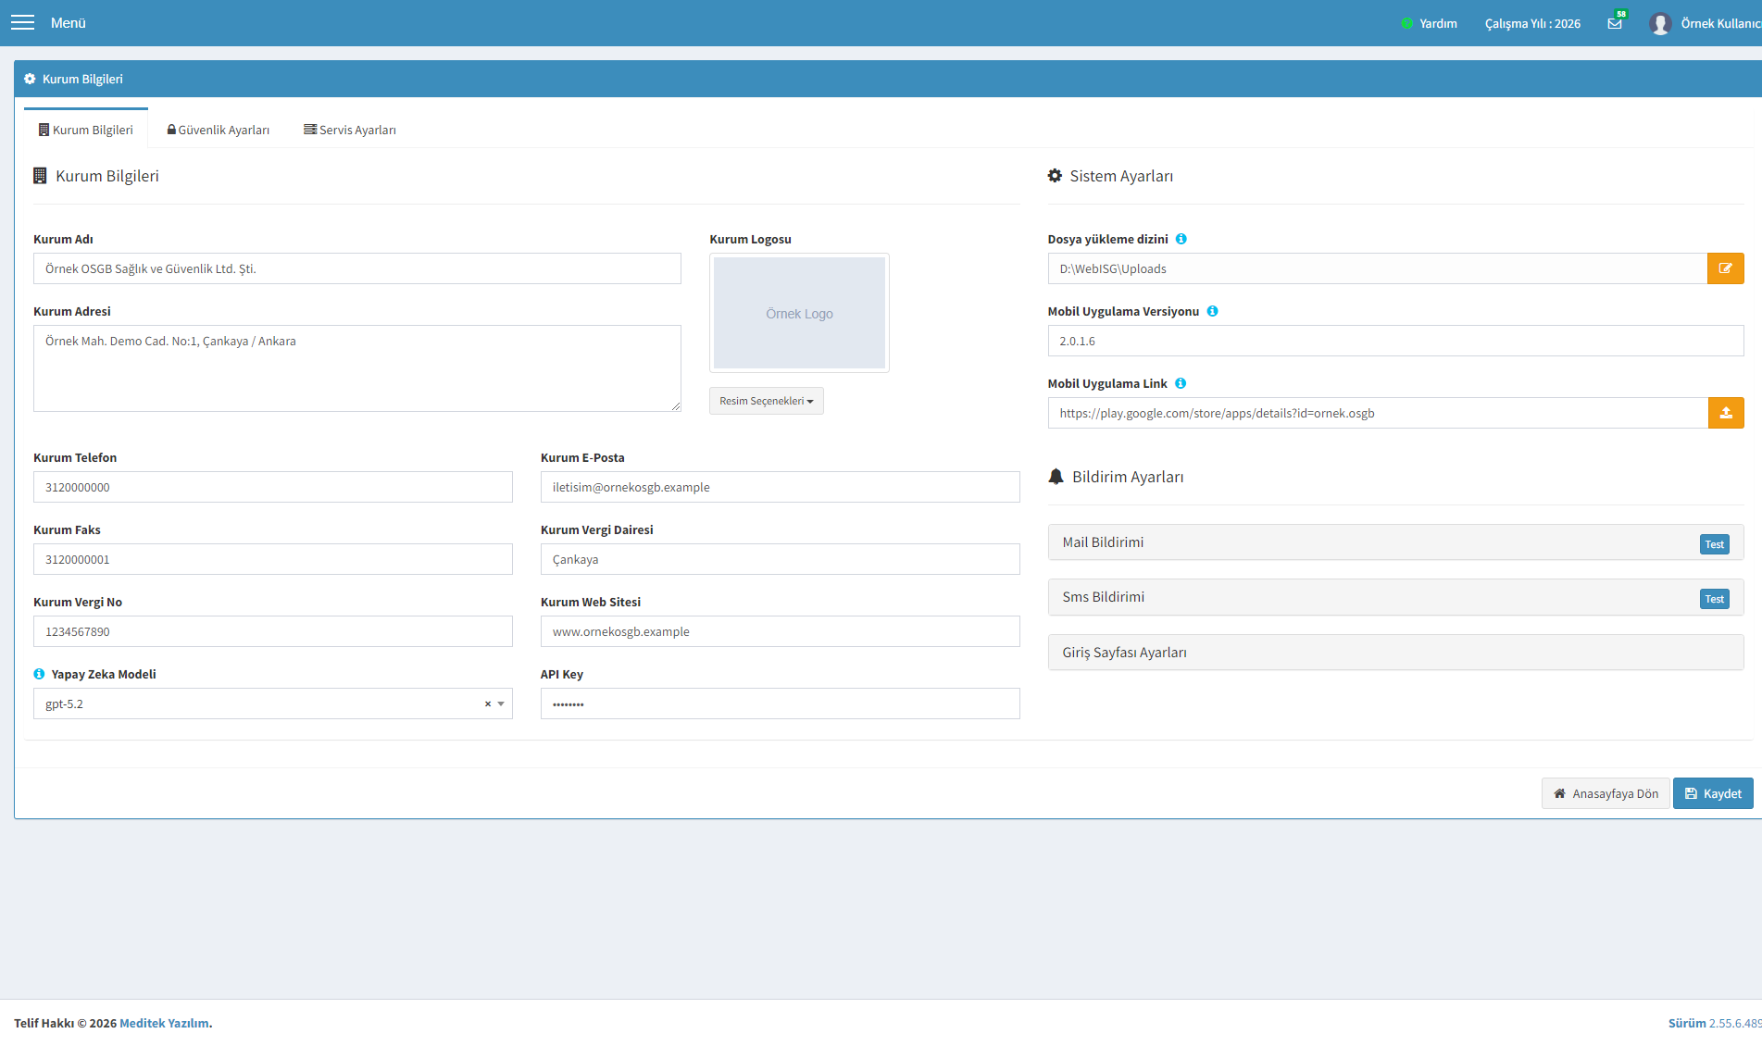This screenshot has width=1762, height=1046.
Task: Expand the Giriş Sayfası Ayarları panel
Action: coord(1395,653)
